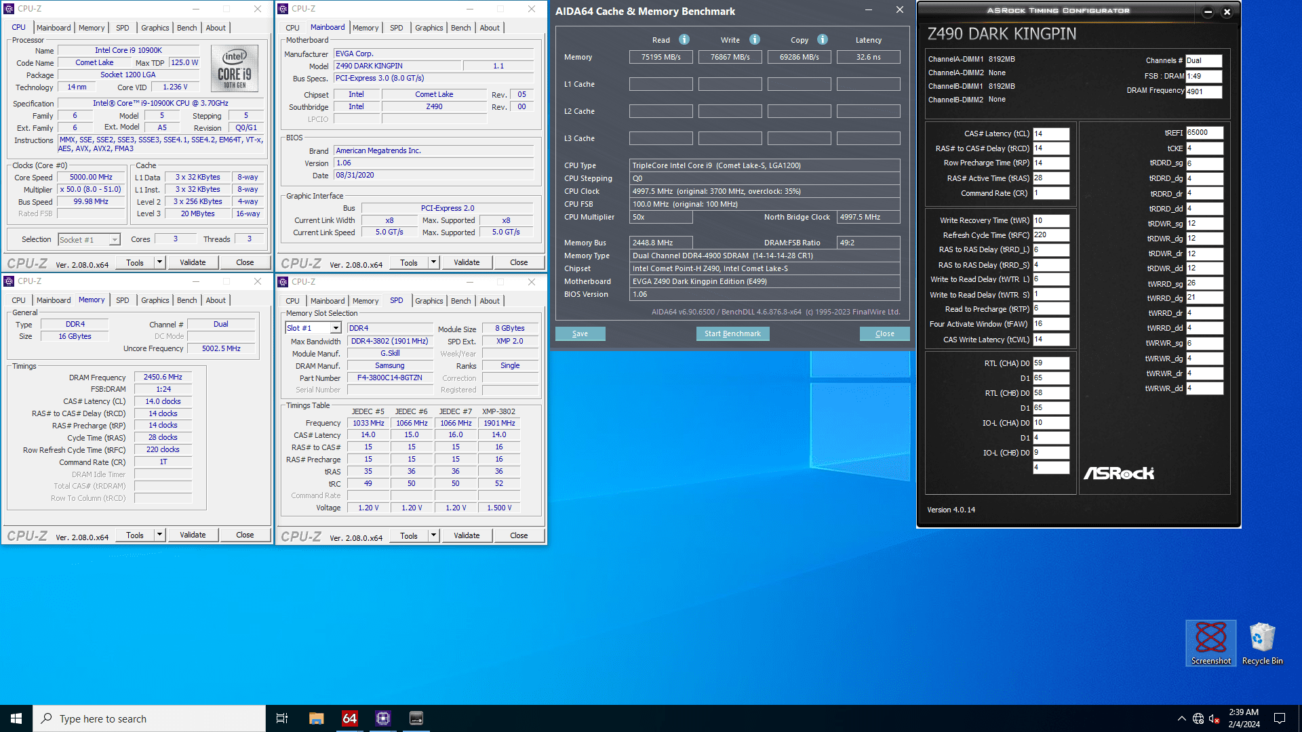Switch to Bench tab in Memory window

pos(186,300)
